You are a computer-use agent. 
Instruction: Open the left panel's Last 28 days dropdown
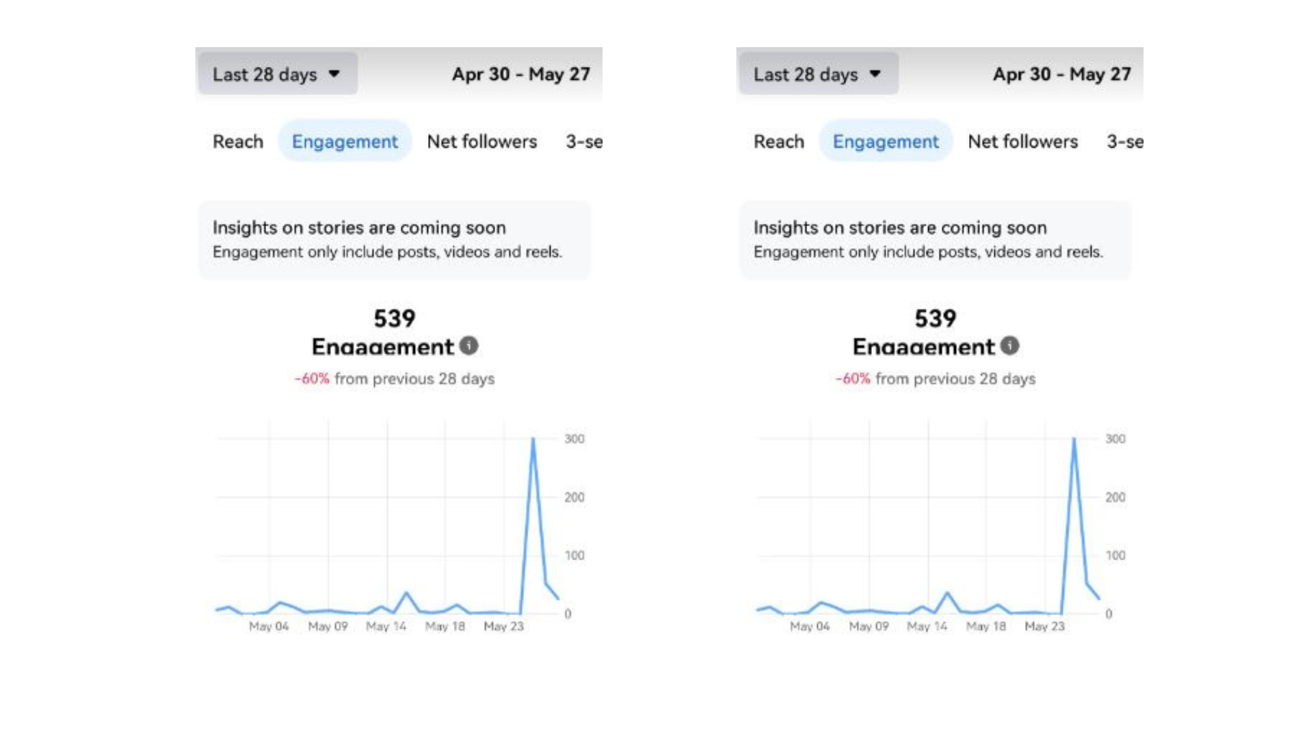(277, 74)
